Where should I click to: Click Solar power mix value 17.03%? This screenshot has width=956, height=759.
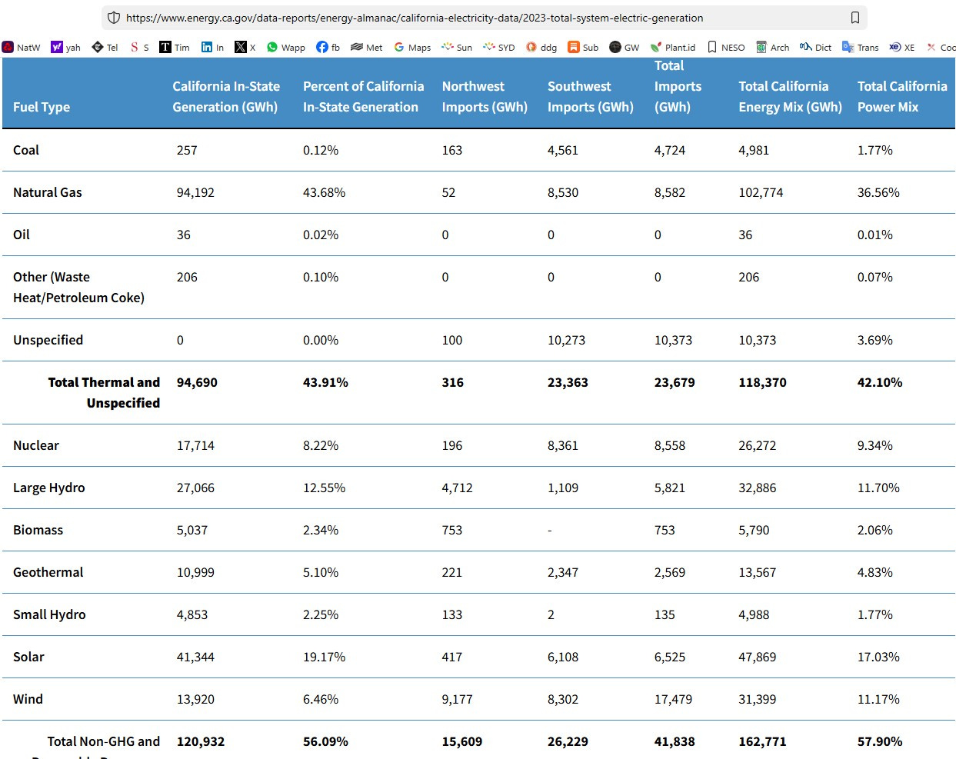[x=878, y=657]
